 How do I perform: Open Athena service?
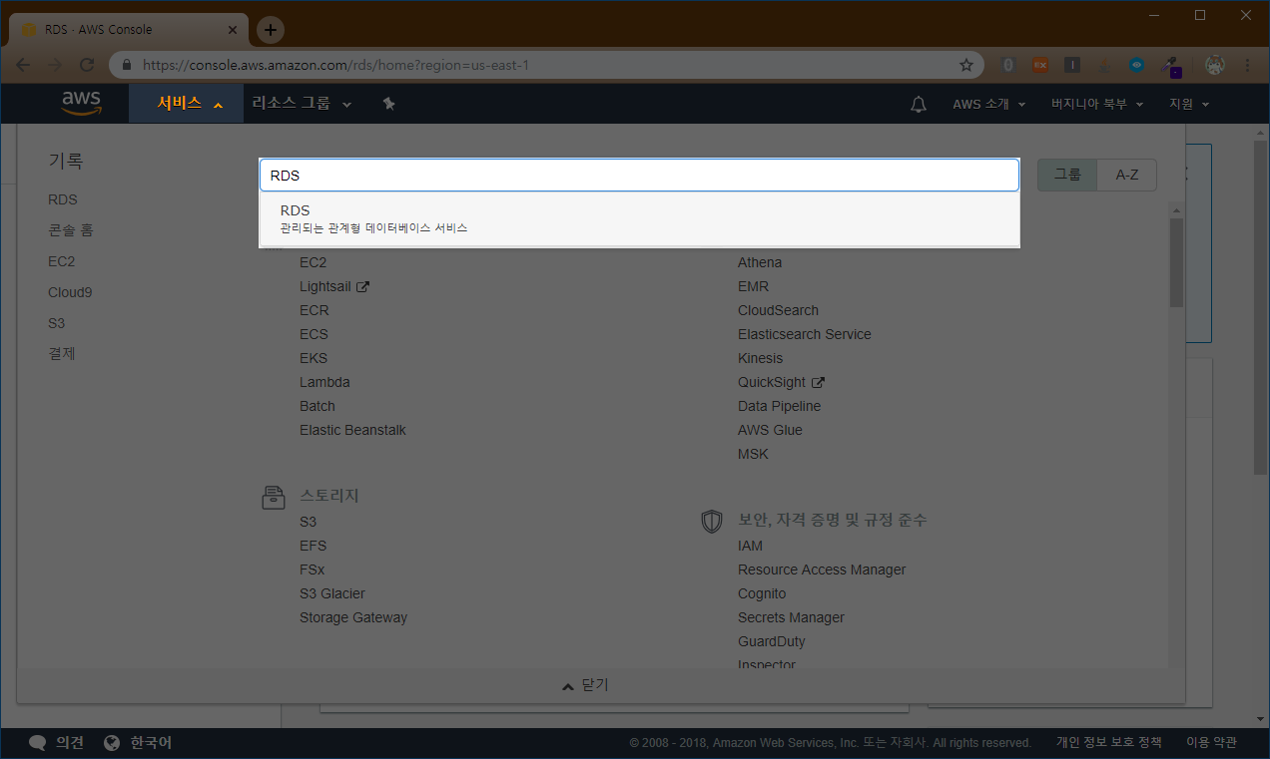(760, 262)
